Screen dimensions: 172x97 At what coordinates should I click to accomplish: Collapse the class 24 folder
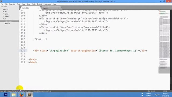2,9
